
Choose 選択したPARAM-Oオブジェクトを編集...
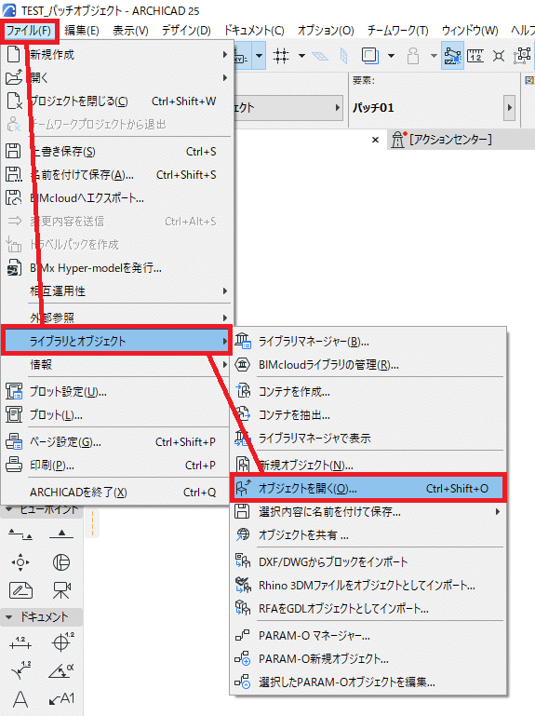coord(368,682)
